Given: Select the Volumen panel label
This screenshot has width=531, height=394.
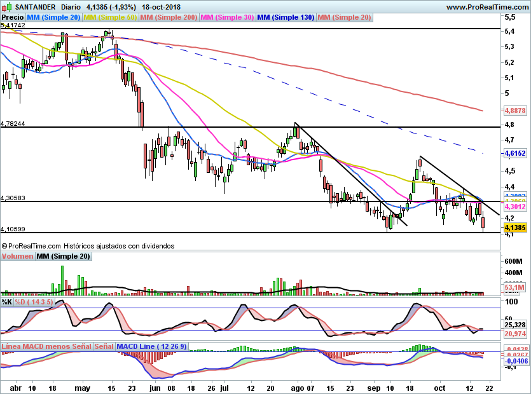Looking at the screenshot, I should tap(17, 256).
